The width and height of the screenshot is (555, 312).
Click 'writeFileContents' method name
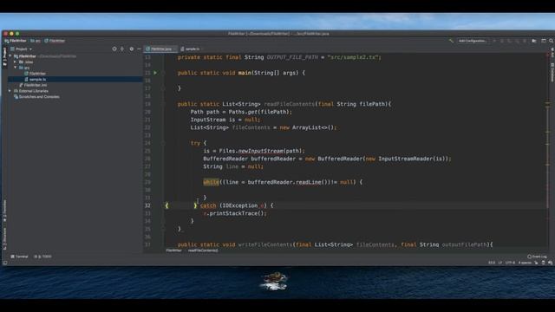point(265,244)
